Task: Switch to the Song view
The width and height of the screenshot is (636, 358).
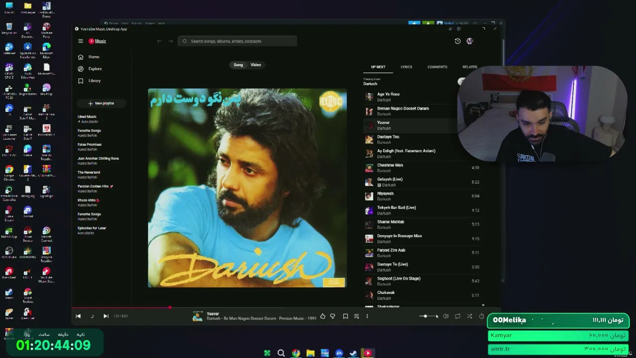Action: click(238, 65)
